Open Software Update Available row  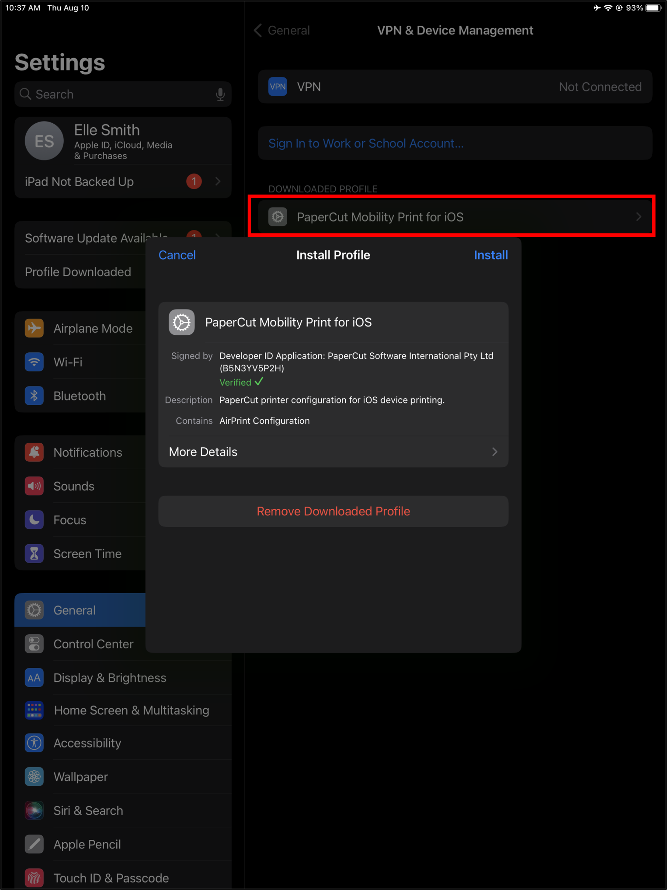point(123,238)
